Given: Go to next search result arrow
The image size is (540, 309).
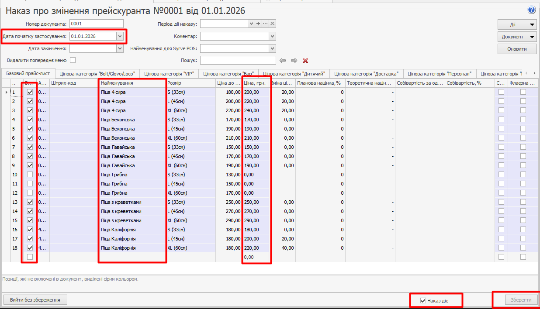Looking at the screenshot, I should click(294, 60).
